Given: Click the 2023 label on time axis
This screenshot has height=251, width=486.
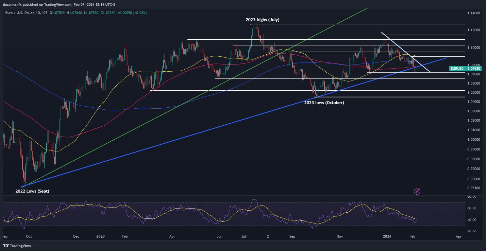Looking at the screenshot, I should [x=100, y=236].
